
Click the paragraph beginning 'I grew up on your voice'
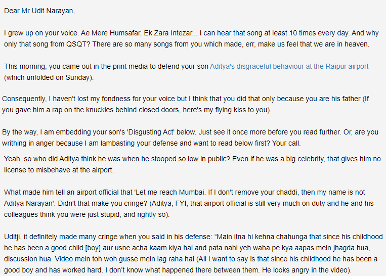coord(191,38)
